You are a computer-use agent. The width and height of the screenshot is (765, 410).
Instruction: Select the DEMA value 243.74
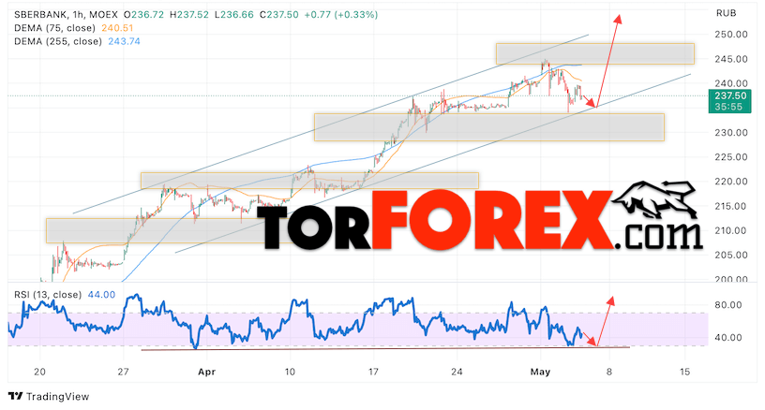[x=125, y=41]
